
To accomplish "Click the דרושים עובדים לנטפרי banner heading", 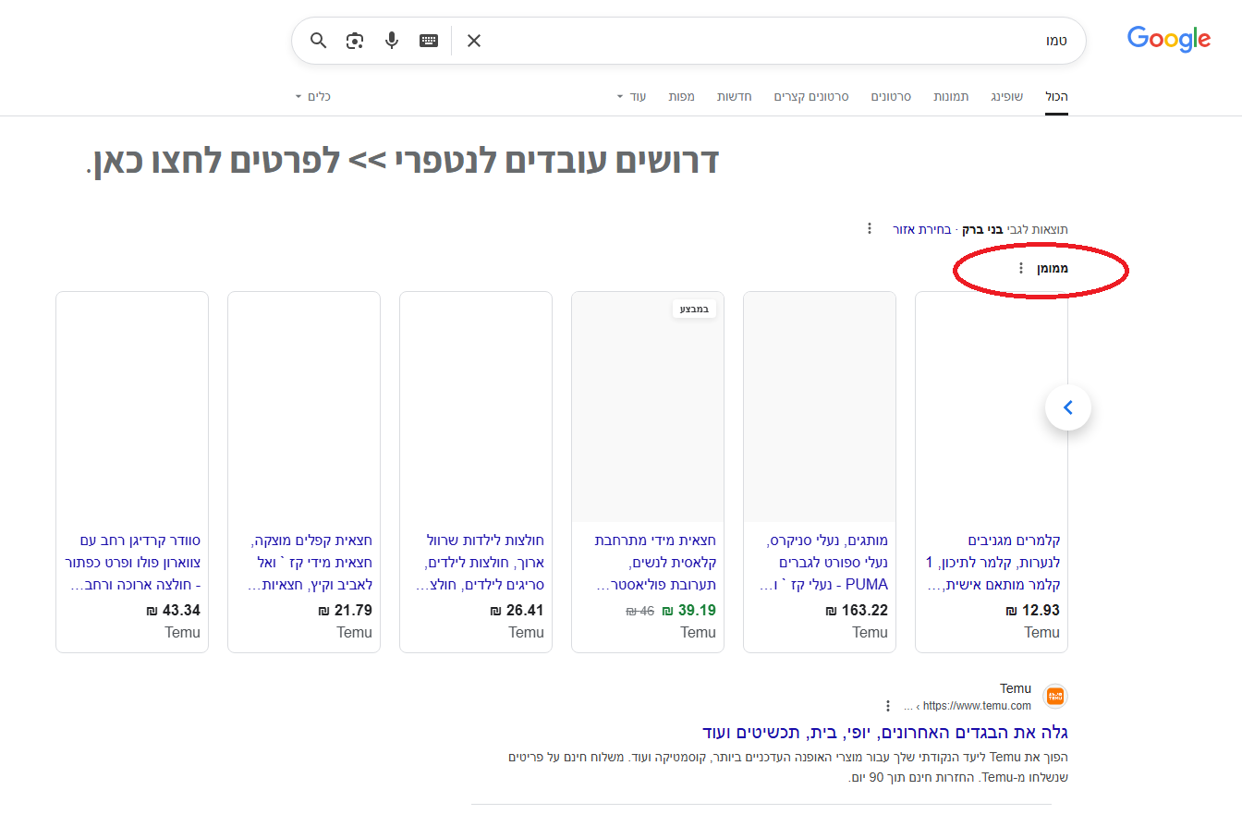I will tap(403, 162).
